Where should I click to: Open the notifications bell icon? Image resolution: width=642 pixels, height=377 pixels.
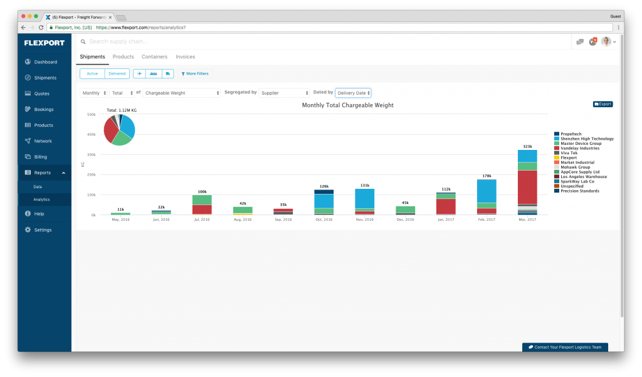click(593, 41)
